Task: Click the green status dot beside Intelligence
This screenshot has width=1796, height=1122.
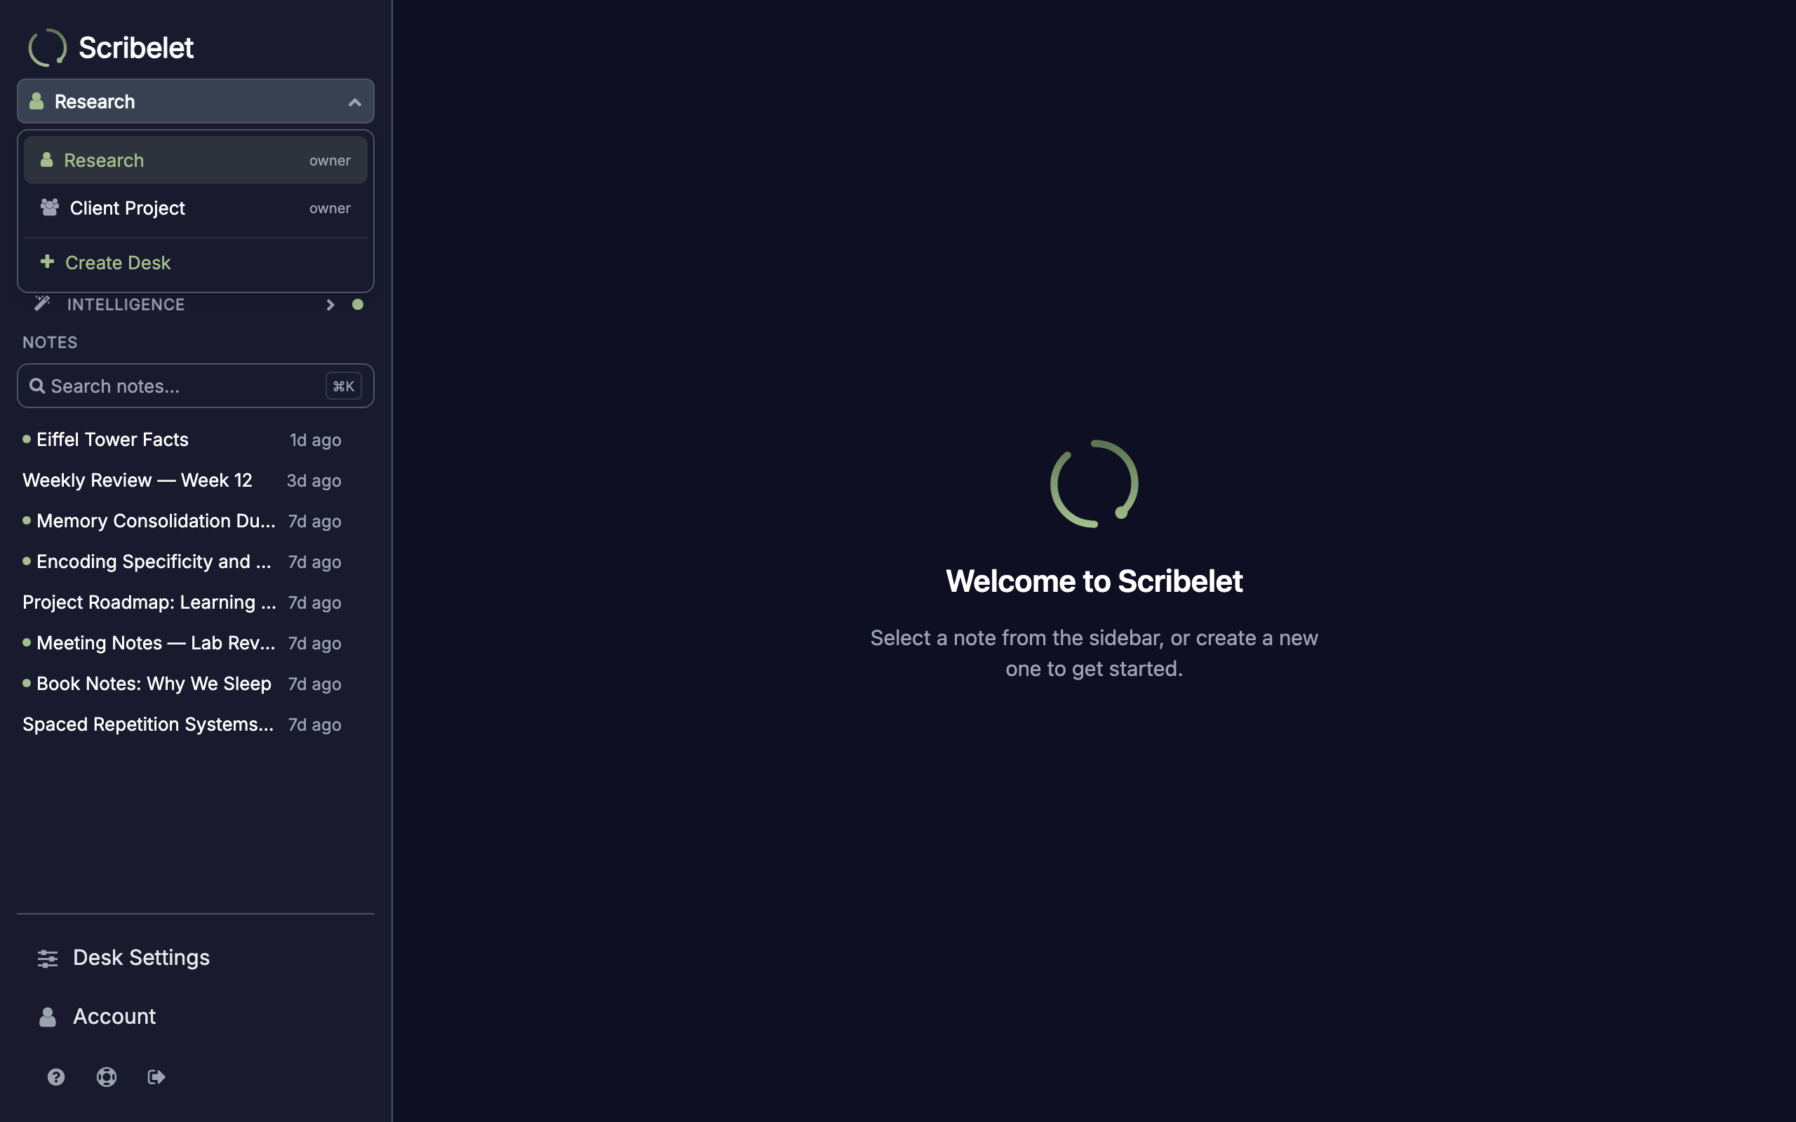Action: point(358,304)
